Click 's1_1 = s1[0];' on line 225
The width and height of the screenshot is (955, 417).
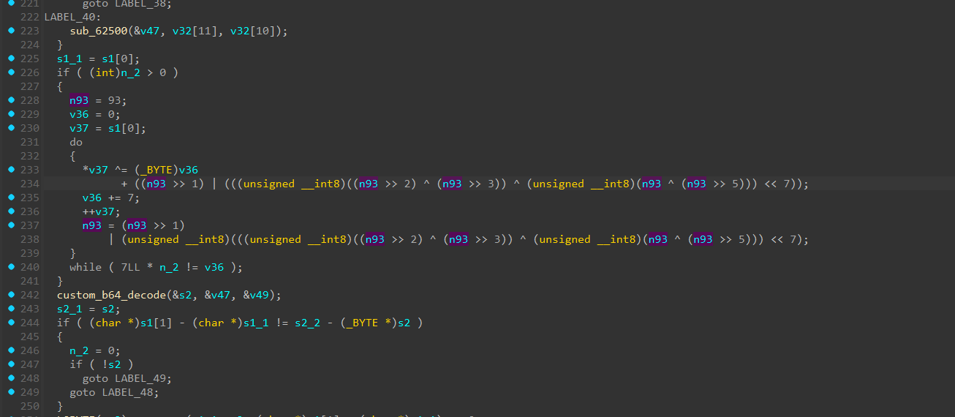[98, 59]
